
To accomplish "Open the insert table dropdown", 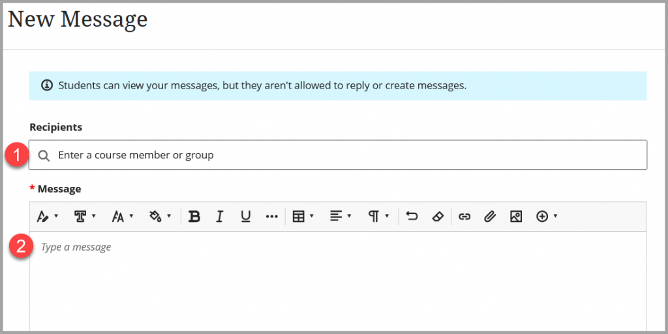I will point(303,217).
